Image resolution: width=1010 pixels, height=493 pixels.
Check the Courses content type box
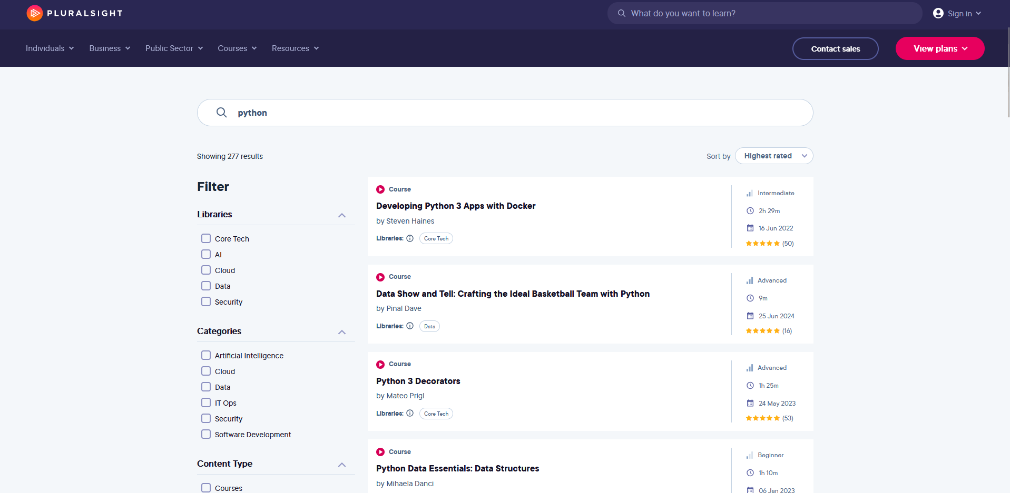pos(206,488)
